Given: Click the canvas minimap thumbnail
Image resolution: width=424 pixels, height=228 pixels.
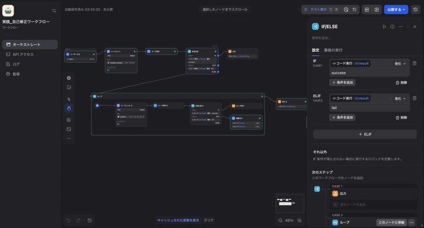Looking at the screenshot, I should click(290, 204).
